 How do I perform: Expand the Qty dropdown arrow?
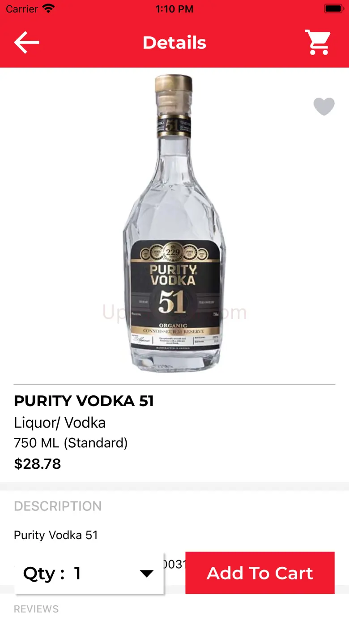coord(147,574)
